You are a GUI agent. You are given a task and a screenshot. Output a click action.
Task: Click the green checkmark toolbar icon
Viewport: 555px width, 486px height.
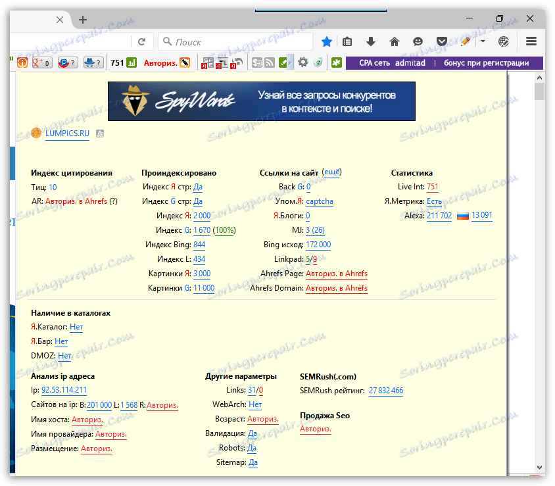pos(283,62)
